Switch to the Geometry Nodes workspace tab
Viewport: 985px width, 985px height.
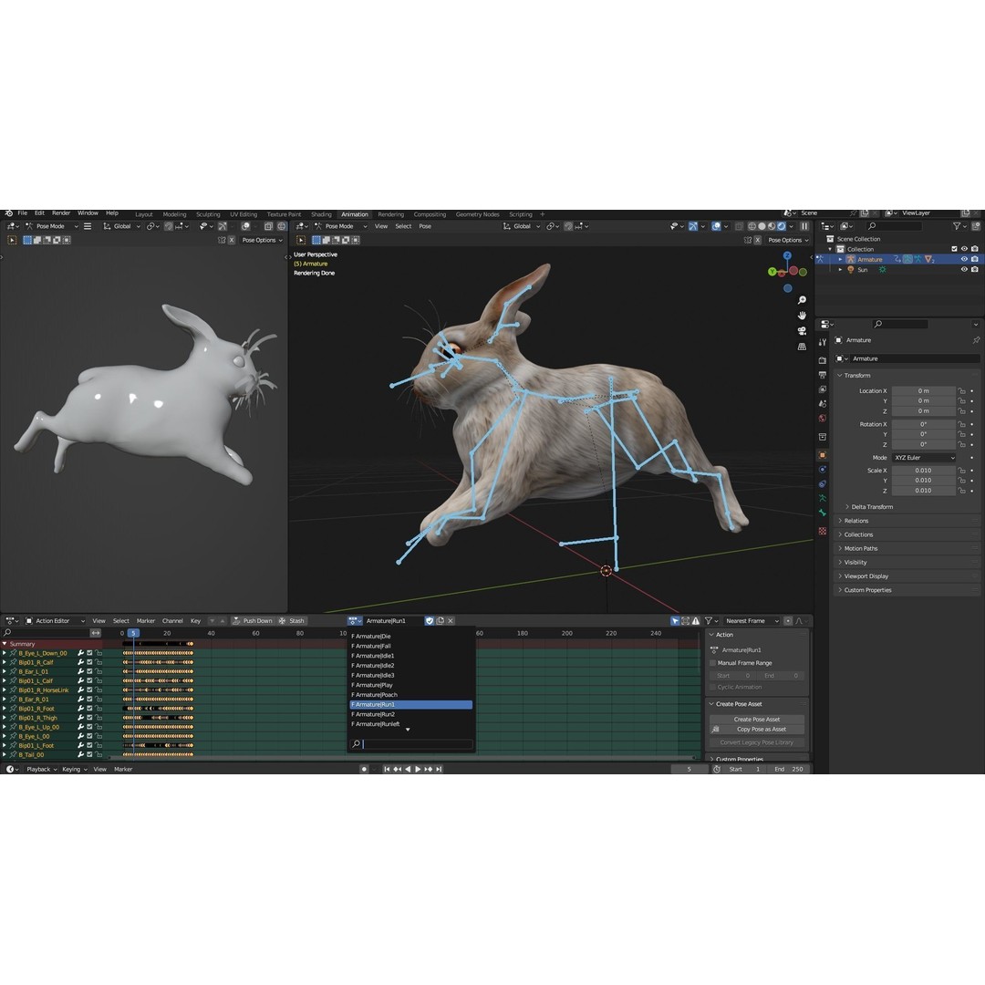coord(477,214)
